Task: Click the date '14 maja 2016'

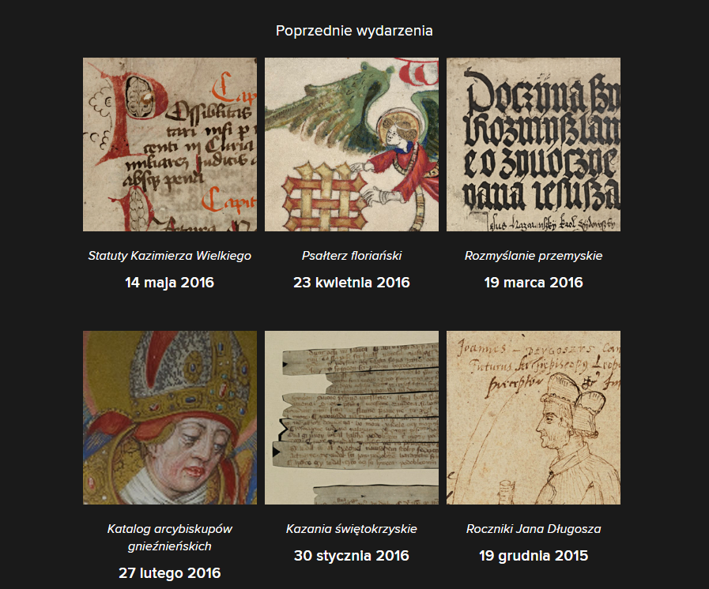Action: tap(170, 283)
